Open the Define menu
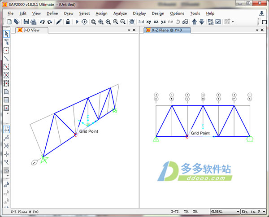Screen dimensions: 269x217 [x=52, y=13]
